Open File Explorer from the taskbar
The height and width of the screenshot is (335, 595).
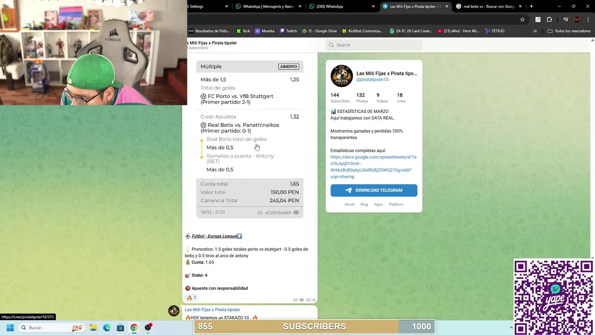tap(93, 328)
